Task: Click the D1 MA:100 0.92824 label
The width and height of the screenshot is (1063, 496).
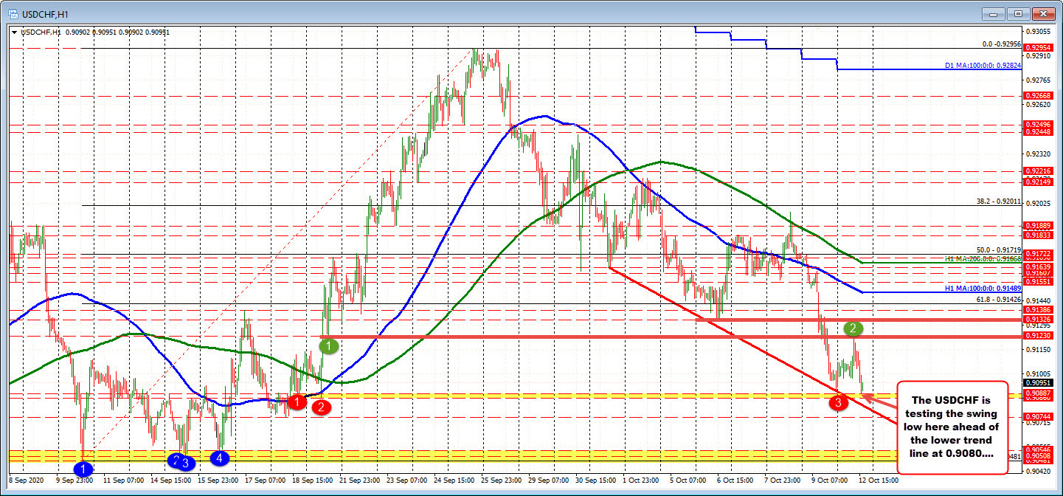Action: [983, 66]
